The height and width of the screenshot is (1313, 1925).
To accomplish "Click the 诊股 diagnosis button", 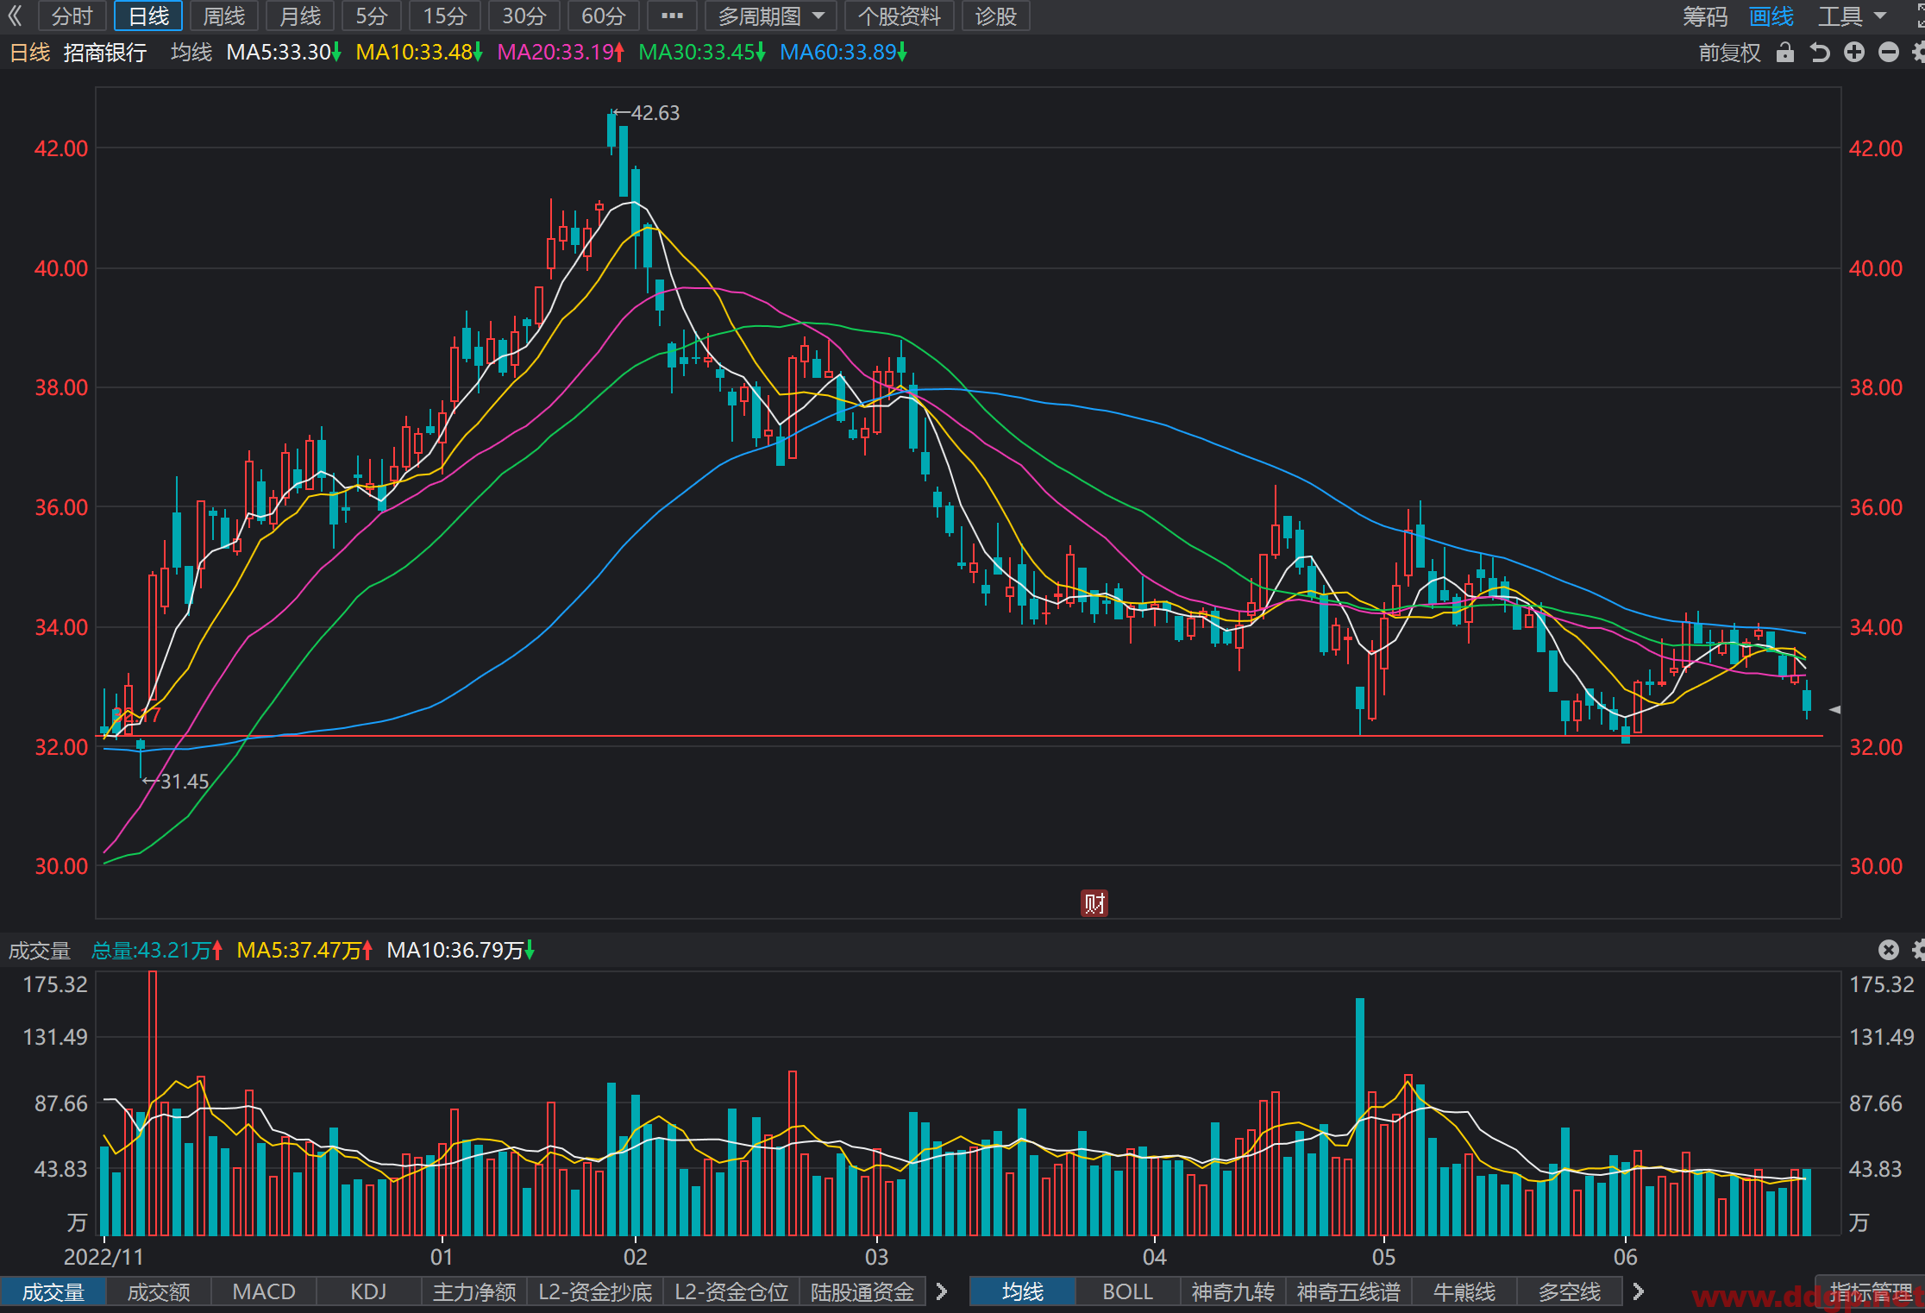I will point(995,16).
